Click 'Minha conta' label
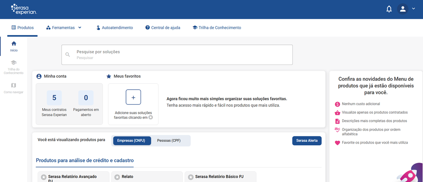Viewport: 423px width, 182px height. point(55,76)
